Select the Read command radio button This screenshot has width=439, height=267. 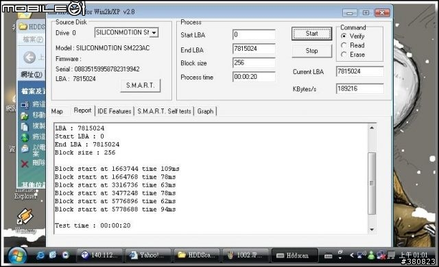point(344,45)
